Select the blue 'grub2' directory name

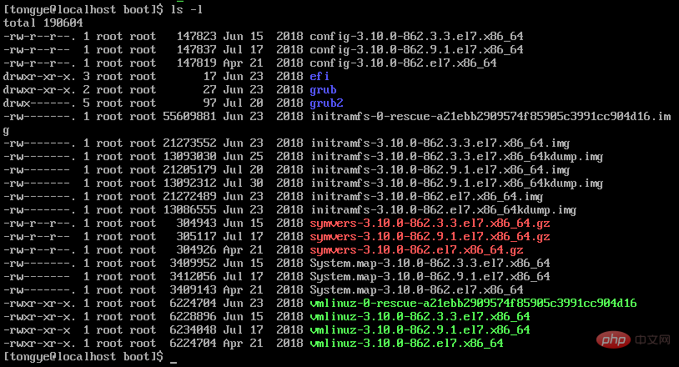pos(326,103)
